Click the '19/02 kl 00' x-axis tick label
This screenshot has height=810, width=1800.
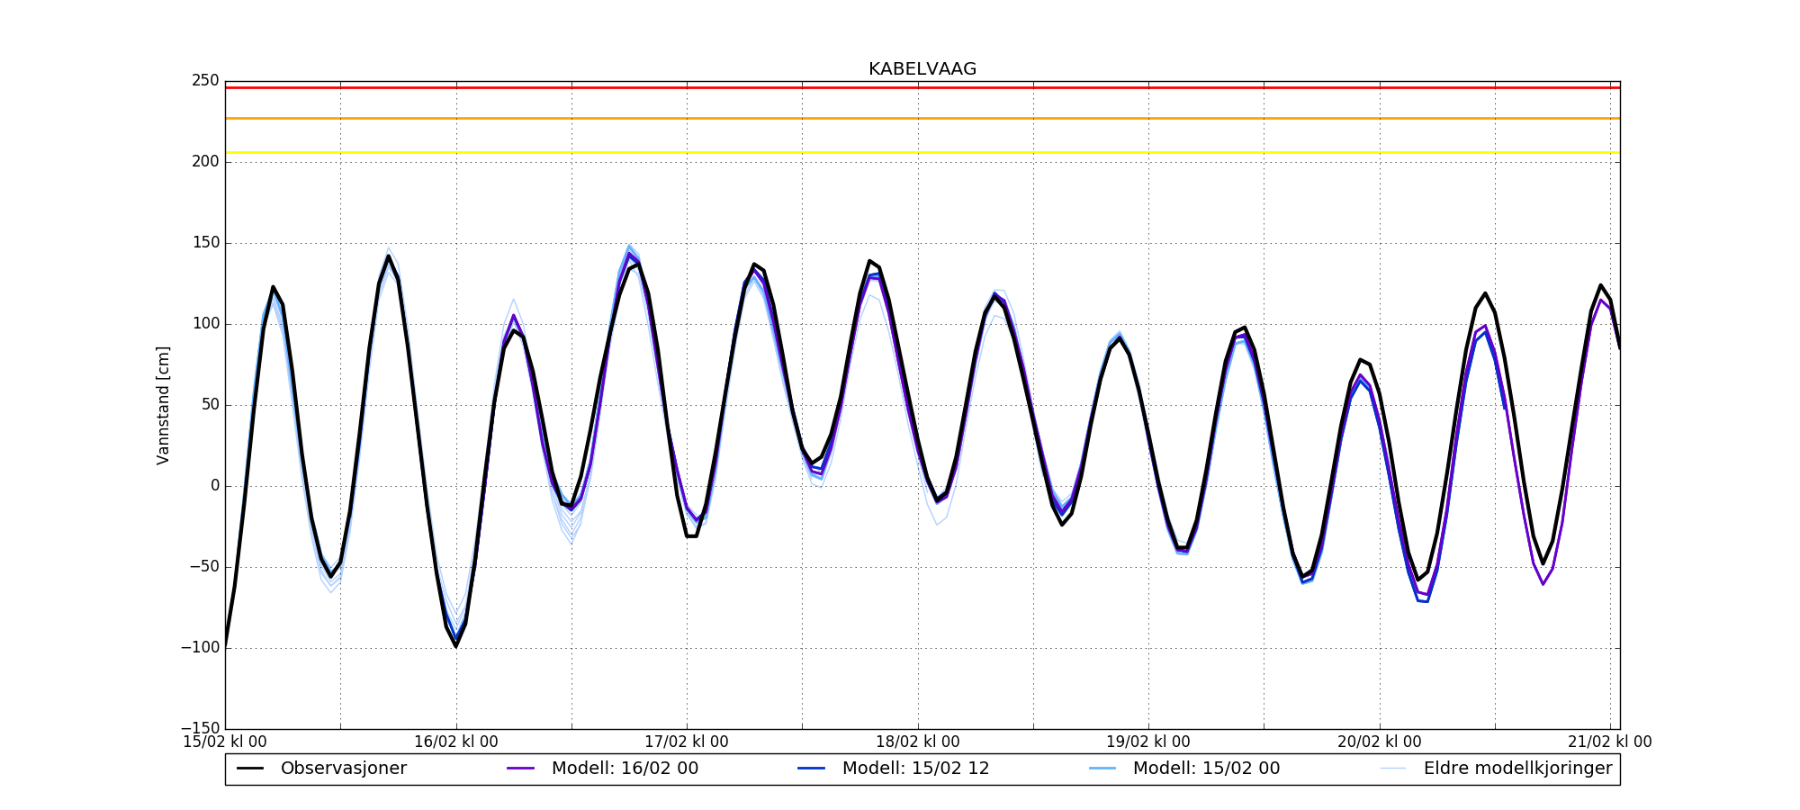click(x=1148, y=742)
